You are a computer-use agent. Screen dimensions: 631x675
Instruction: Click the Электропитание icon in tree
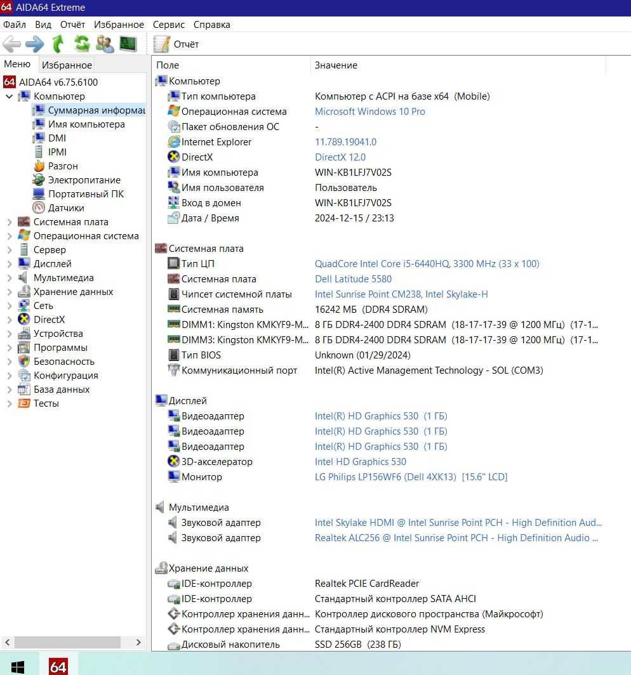(39, 180)
